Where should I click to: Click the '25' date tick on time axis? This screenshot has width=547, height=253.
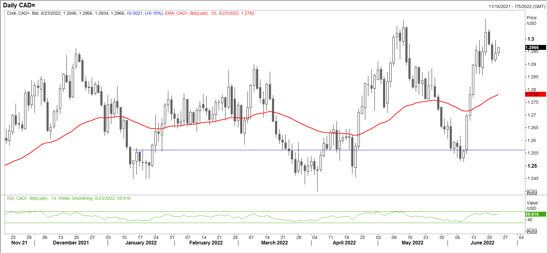363,237
